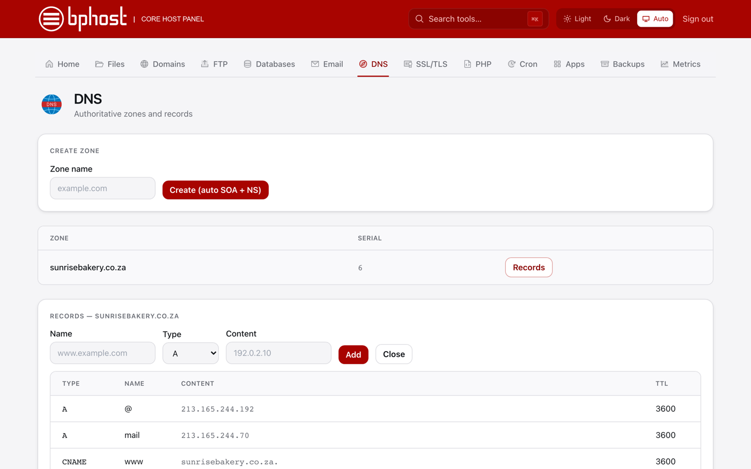Click the Cron clock icon

pos(512,64)
